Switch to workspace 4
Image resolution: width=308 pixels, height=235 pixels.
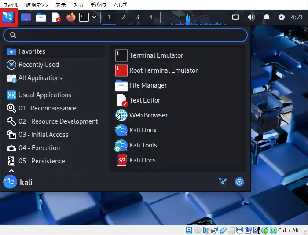[x=151, y=17]
